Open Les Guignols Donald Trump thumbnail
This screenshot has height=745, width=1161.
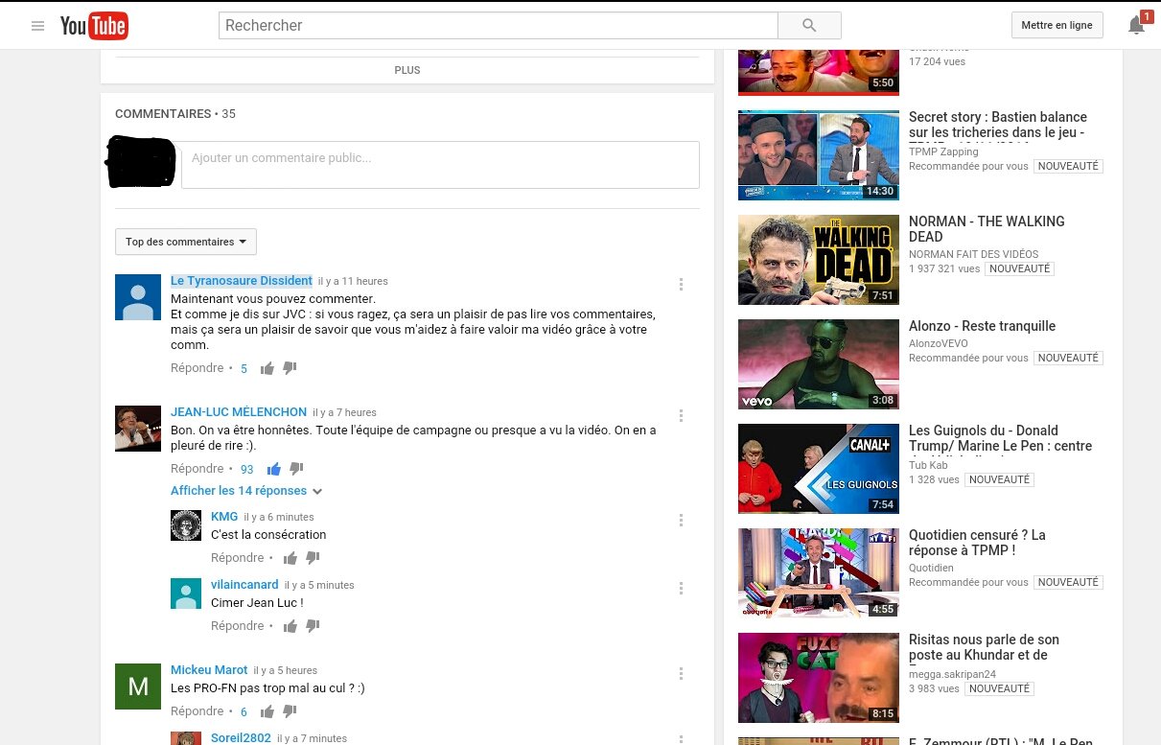click(x=819, y=469)
